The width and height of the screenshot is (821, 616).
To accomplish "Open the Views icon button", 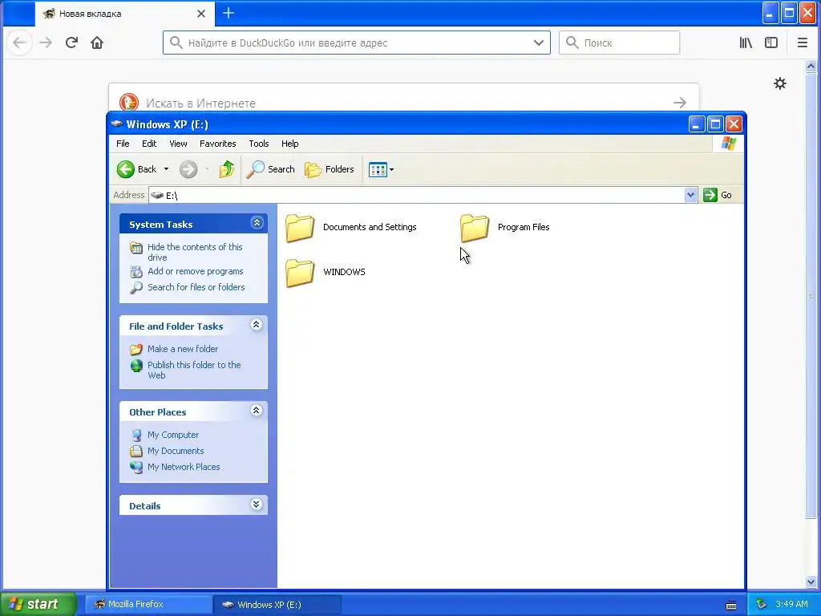I will tap(378, 169).
